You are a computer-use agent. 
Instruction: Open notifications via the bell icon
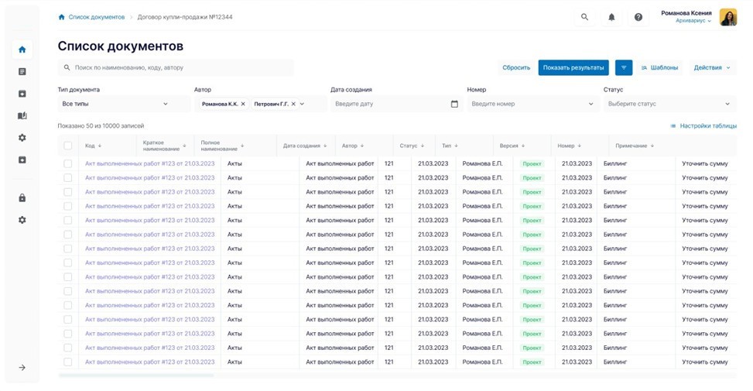(x=611, y=17)
